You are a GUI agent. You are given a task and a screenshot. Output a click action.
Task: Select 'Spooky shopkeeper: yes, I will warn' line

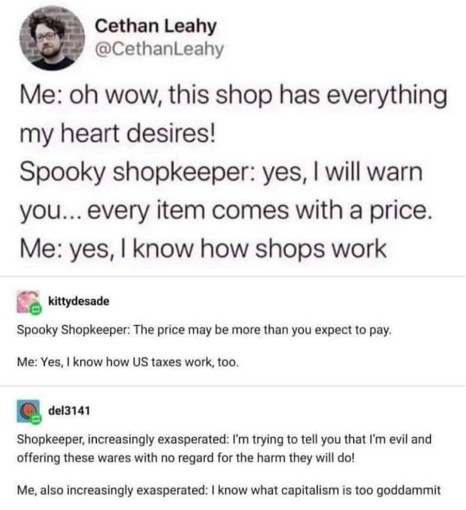pos(221,172)
